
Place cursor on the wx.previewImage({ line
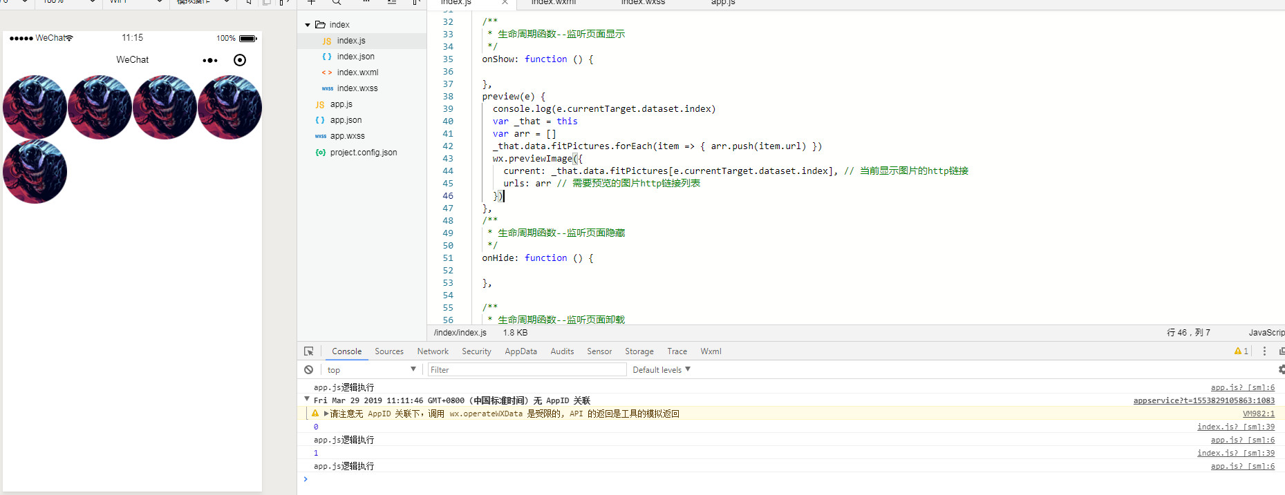(538, 159)
